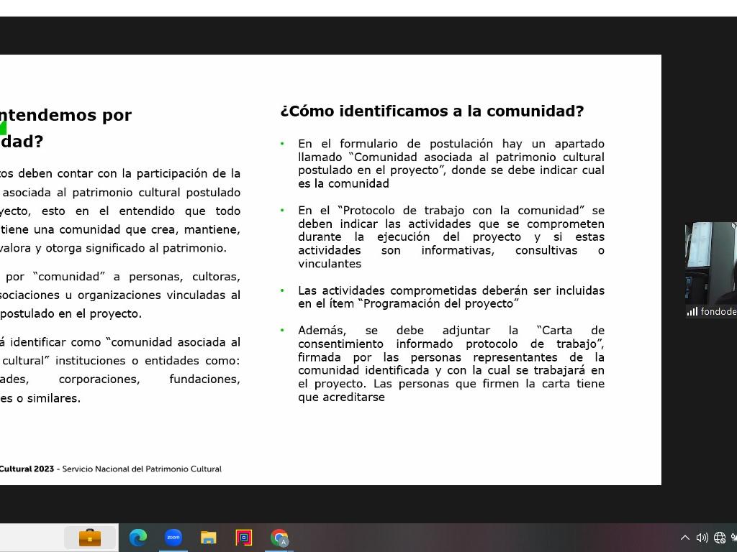Viewport: 737px width, 552px height.
Task: Open the volume control in system tray
Action: pos(702,538)
